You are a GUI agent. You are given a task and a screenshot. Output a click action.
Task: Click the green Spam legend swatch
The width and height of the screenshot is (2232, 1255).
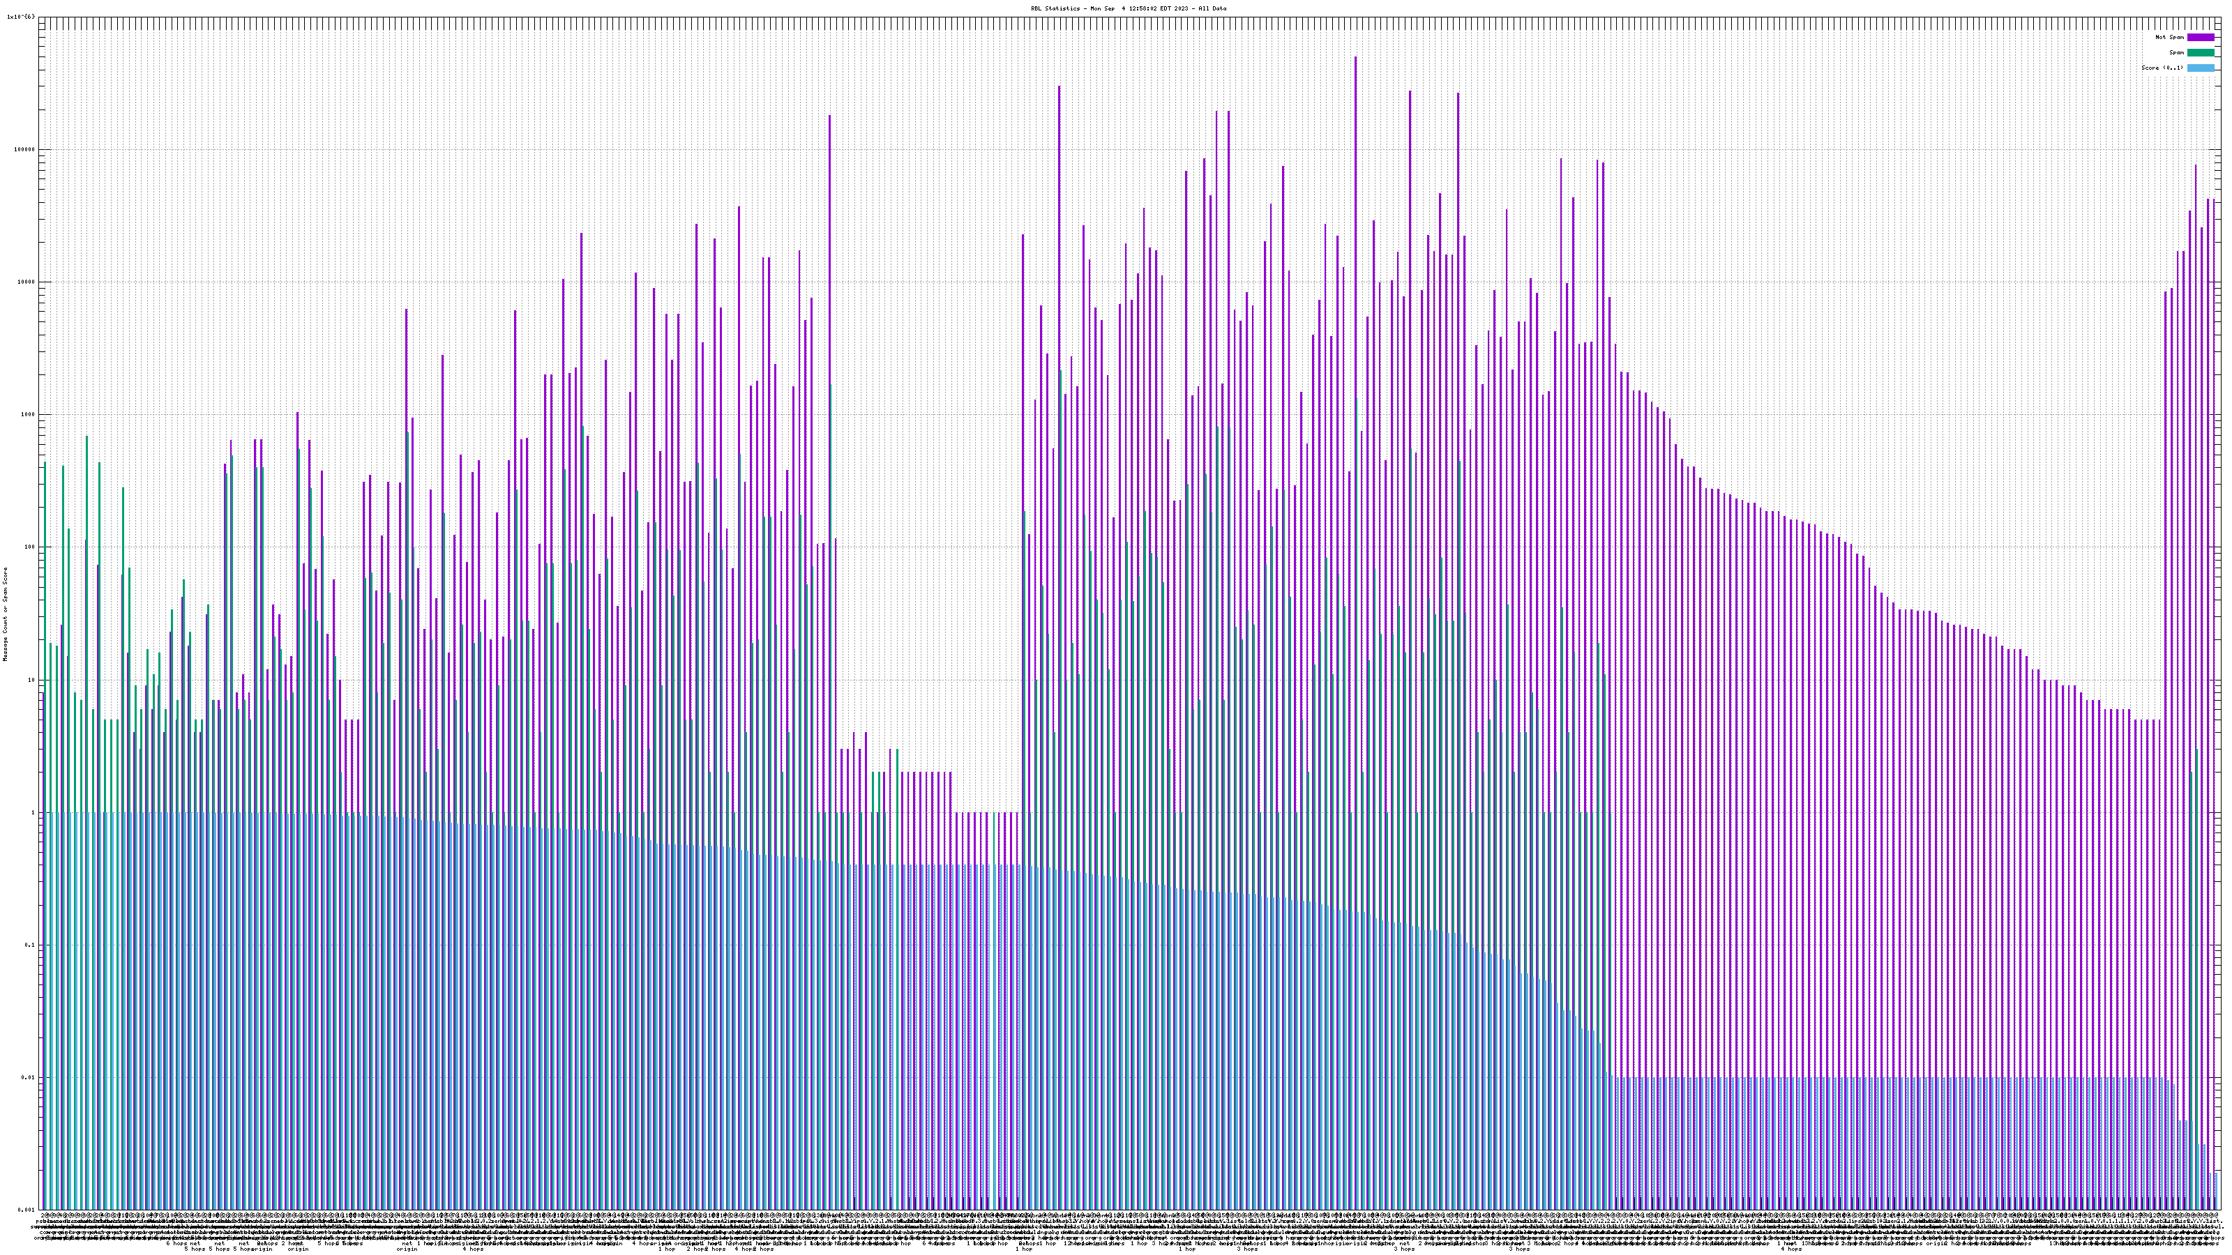[x=2201, y=53]
